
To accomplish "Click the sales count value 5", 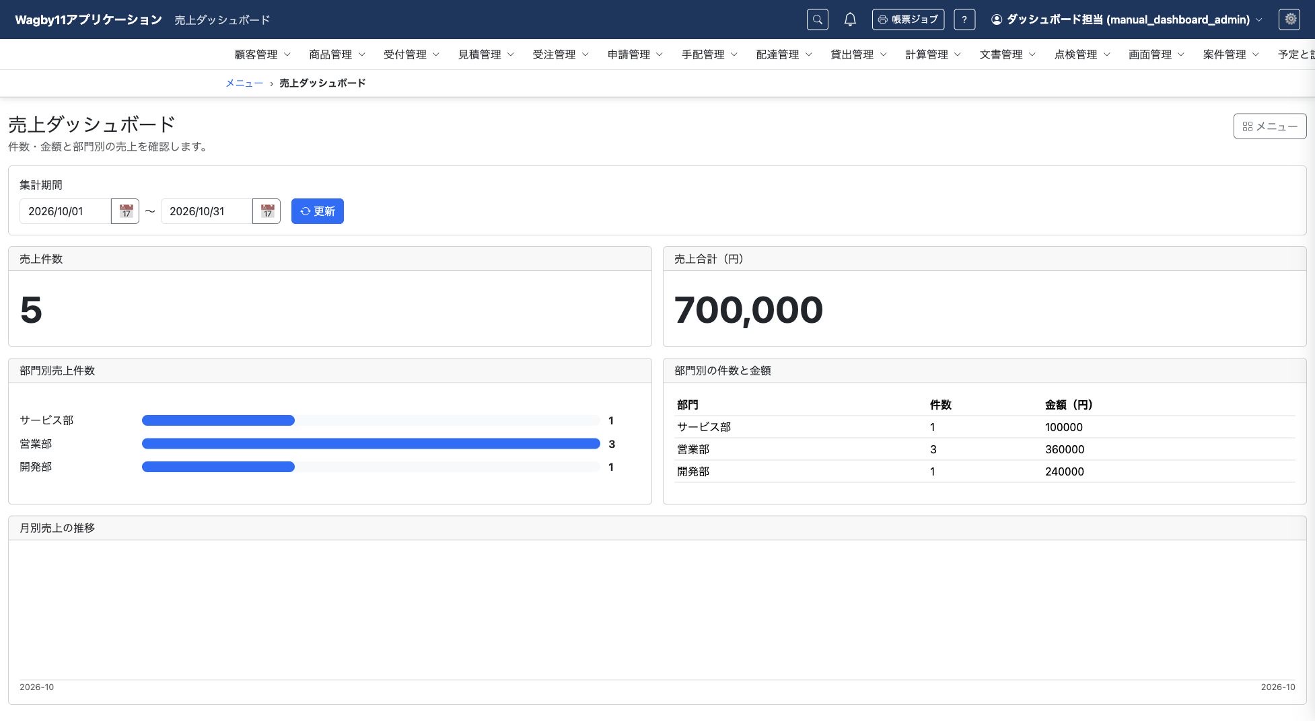I will point(31,310).
